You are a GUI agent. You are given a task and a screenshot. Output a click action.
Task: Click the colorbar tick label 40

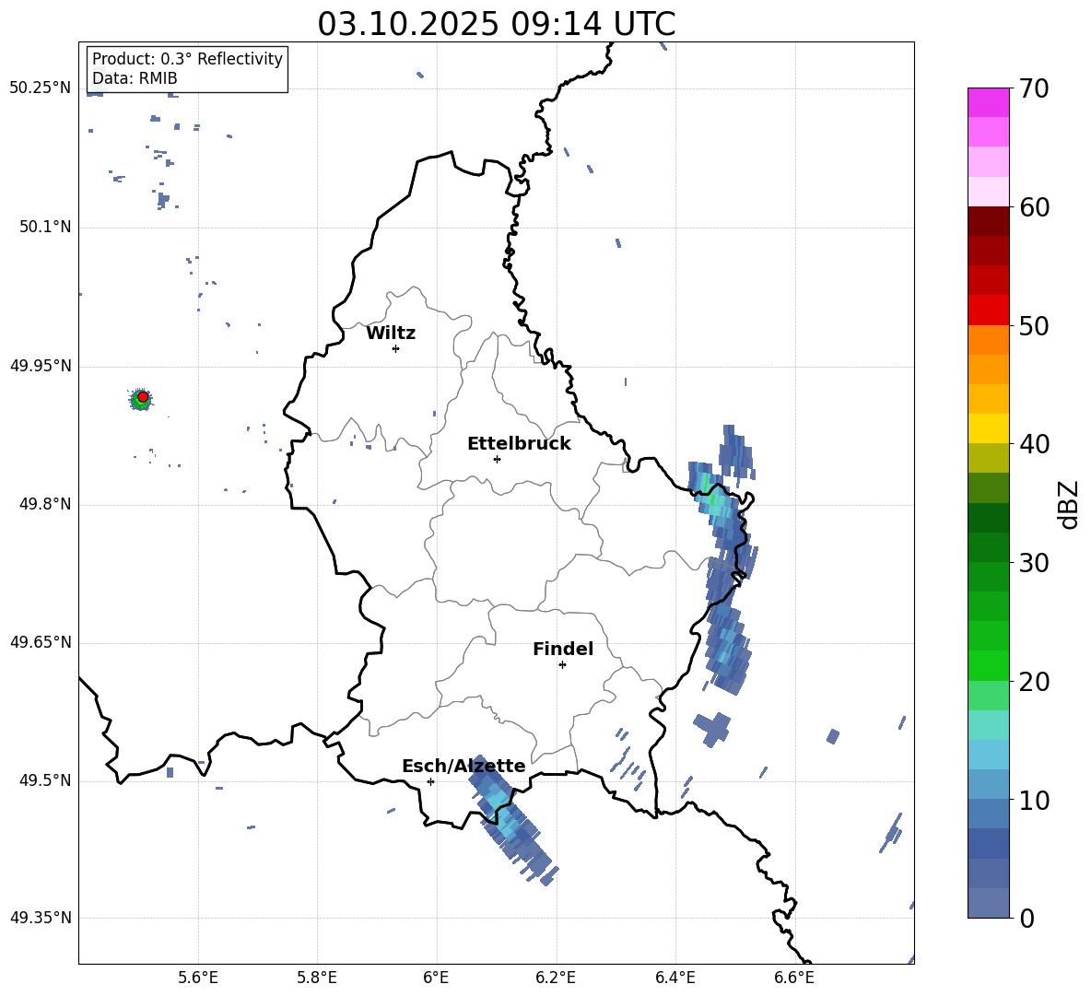coord(1034,444)
